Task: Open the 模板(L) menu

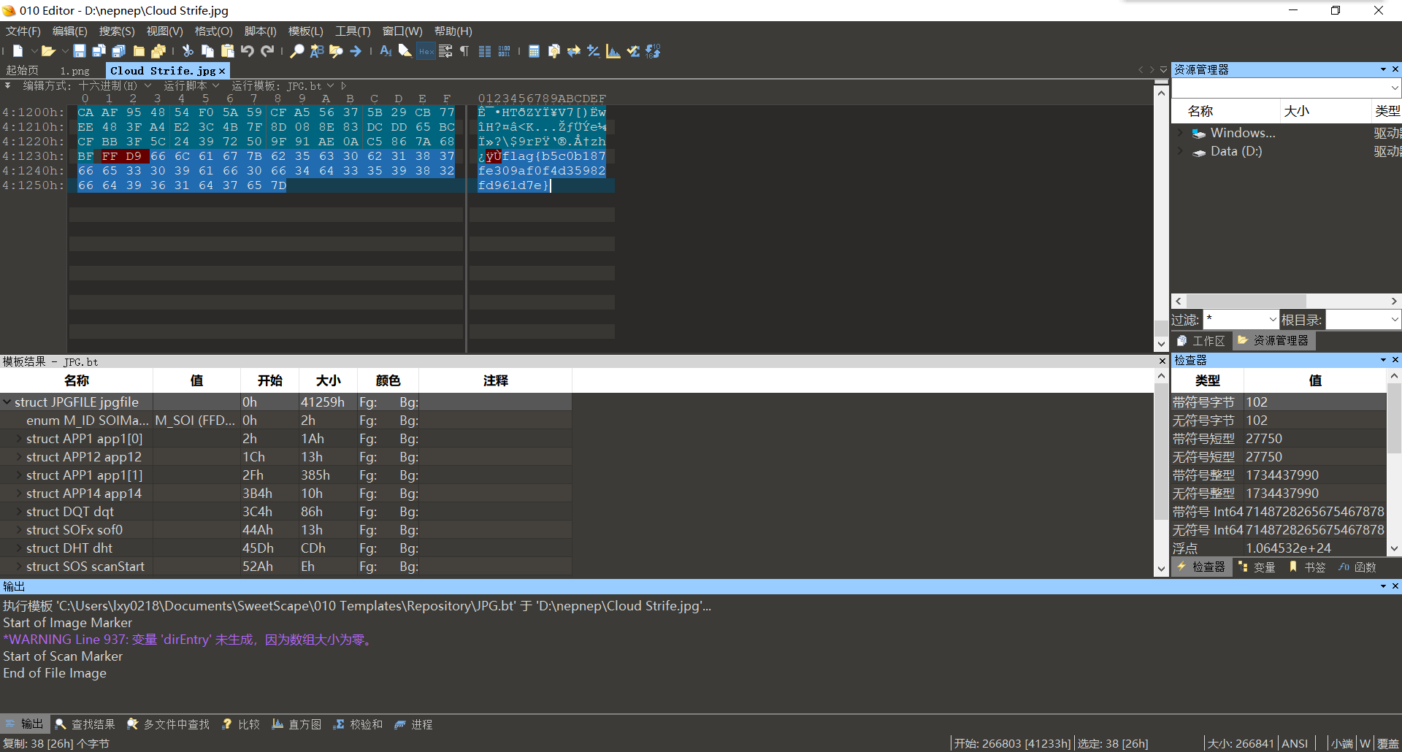Action: coord(305,31)
